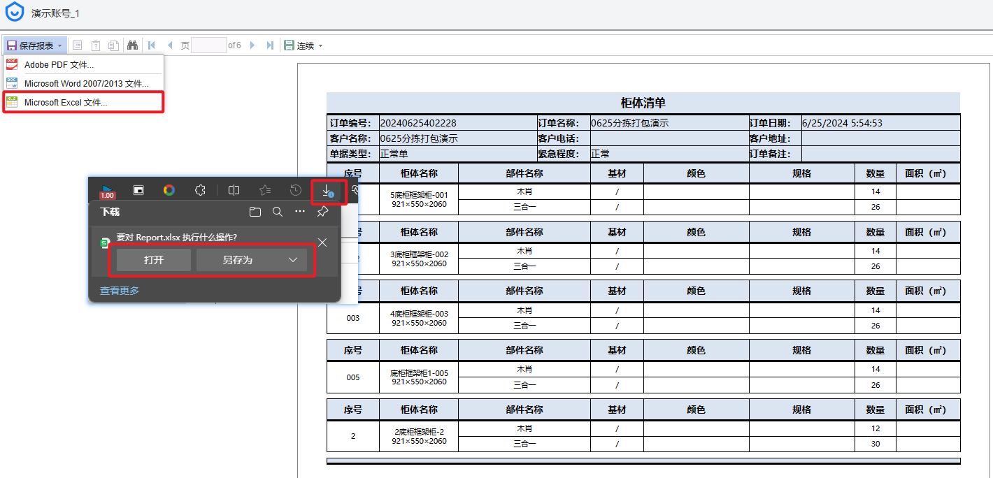Pin the downloads panel
This screenshot has height=478, width=993.
click(x=322, y=212)
